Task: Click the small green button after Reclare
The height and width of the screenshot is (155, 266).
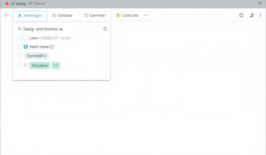Action: pyautogui.click(x=56, y=65)
